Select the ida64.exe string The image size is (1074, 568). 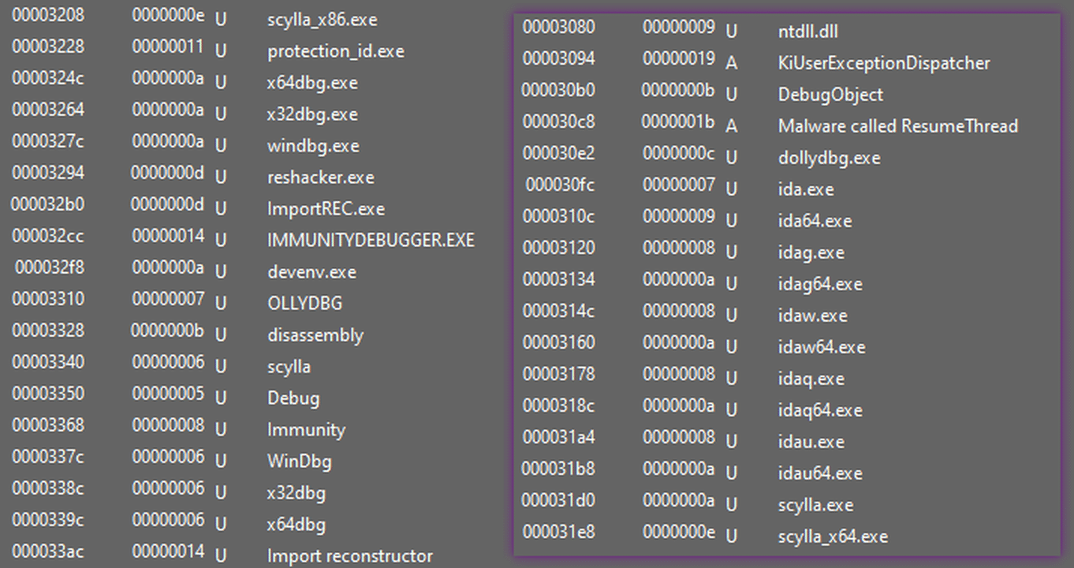pos(815,221)
